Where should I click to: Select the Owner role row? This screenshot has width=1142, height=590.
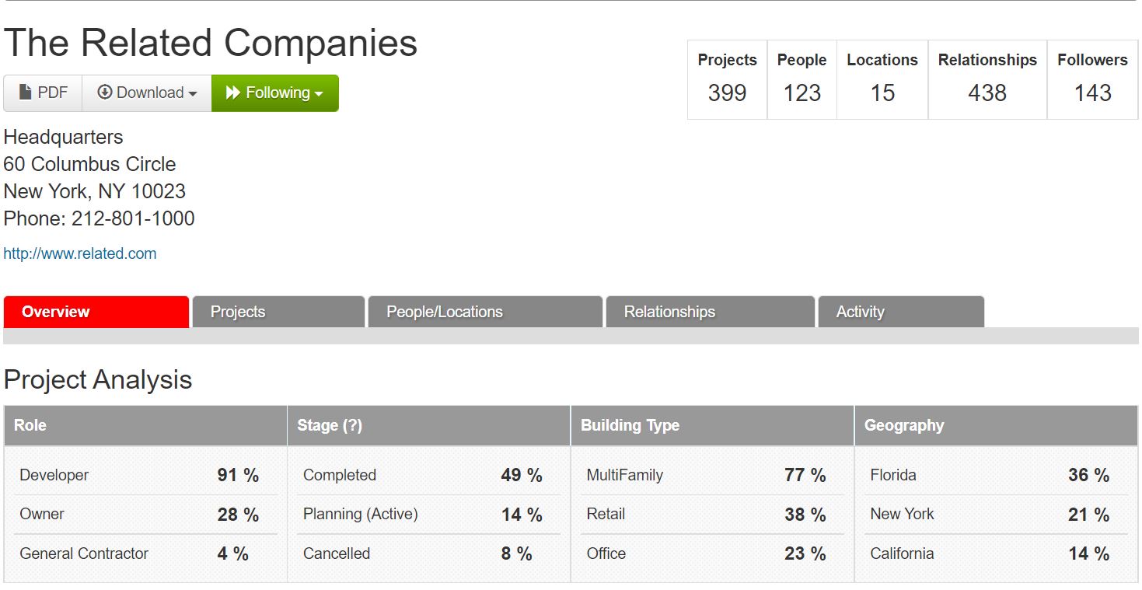click(x=145, y=515)
